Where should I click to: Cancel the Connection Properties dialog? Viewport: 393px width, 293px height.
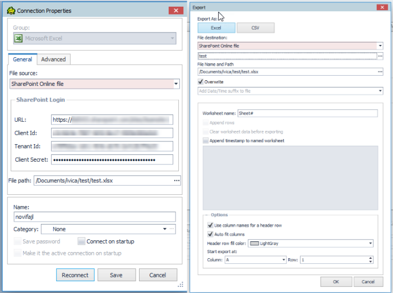158,275
